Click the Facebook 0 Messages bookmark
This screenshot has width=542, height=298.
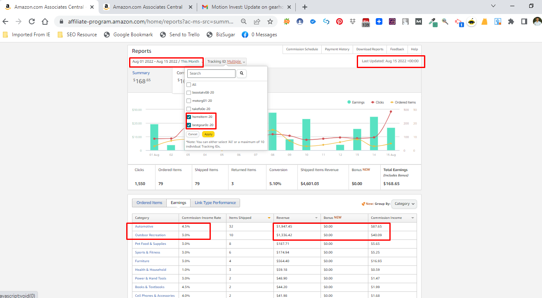259,35
